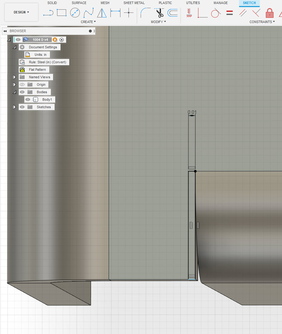Apply the Tangent constraint

[x=216, y=13]
